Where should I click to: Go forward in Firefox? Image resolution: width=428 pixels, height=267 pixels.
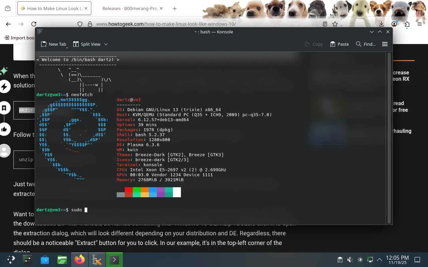[21, 24]
